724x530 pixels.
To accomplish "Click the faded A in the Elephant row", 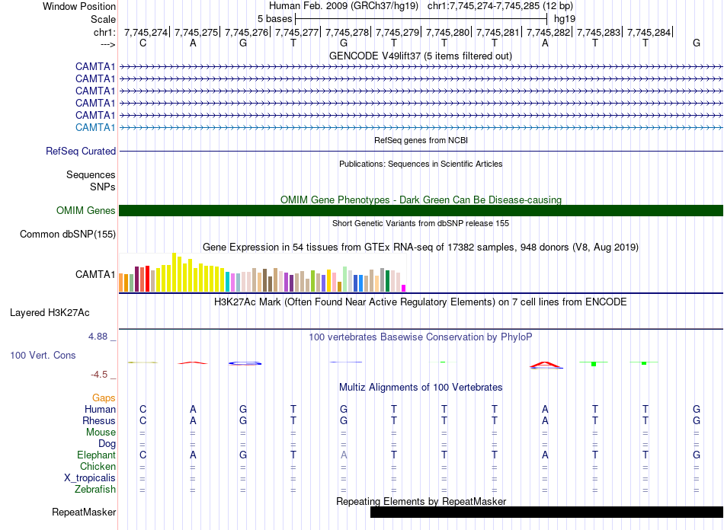I will [x=344, y=455].
